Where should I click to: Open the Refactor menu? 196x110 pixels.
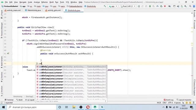[x=44, y=2]
